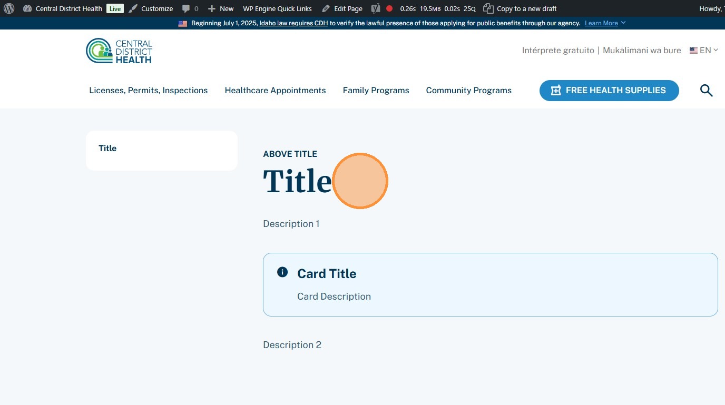The height and width of the screenshot is (405, 725).
Task: Click the US flag in the announcement banner
Action: click(x=183, y=23)
